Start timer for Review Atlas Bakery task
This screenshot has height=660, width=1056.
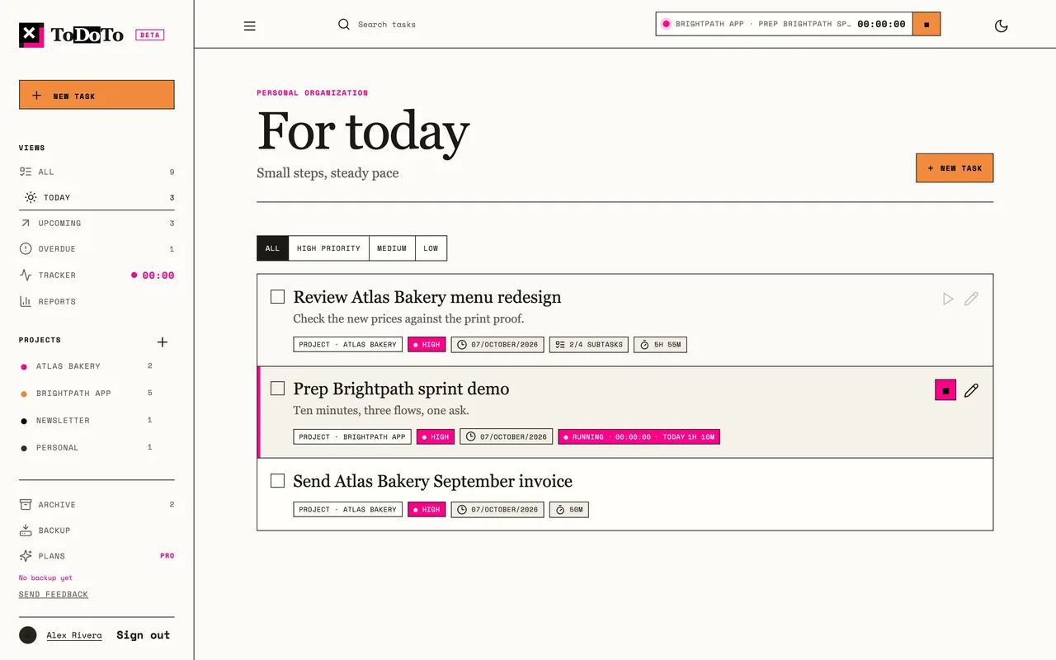tap(948, 299)
